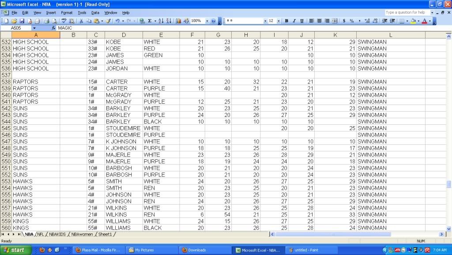Open the Data menu
452x255 pixels.
click(95, 13)
